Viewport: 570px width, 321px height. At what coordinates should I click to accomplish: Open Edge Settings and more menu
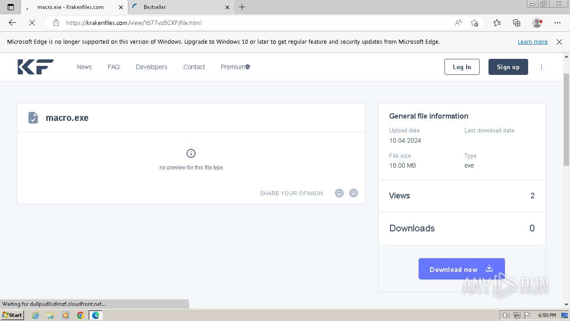coord(558,23)
